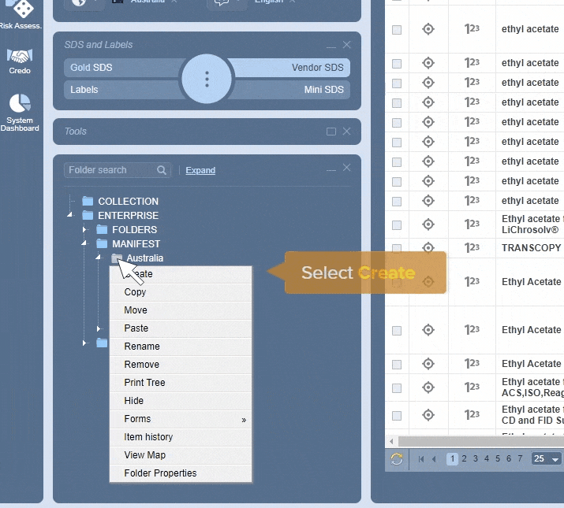Open the 25 rows-per-page dropdown
Screen dimensions: 564x508
click(x=546, y=459)
